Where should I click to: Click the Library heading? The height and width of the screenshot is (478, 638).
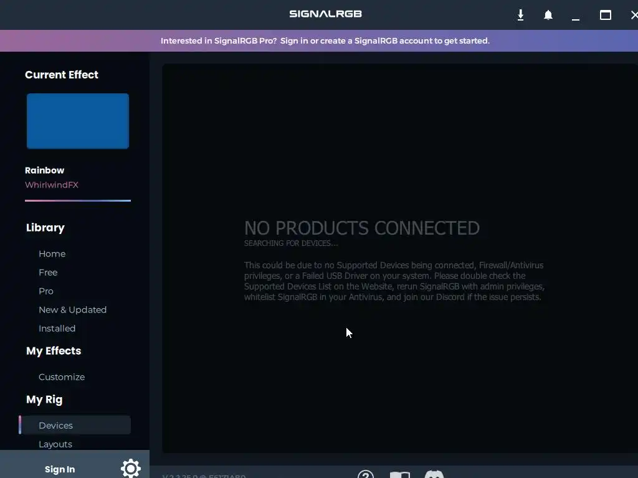tap(45, 228)
